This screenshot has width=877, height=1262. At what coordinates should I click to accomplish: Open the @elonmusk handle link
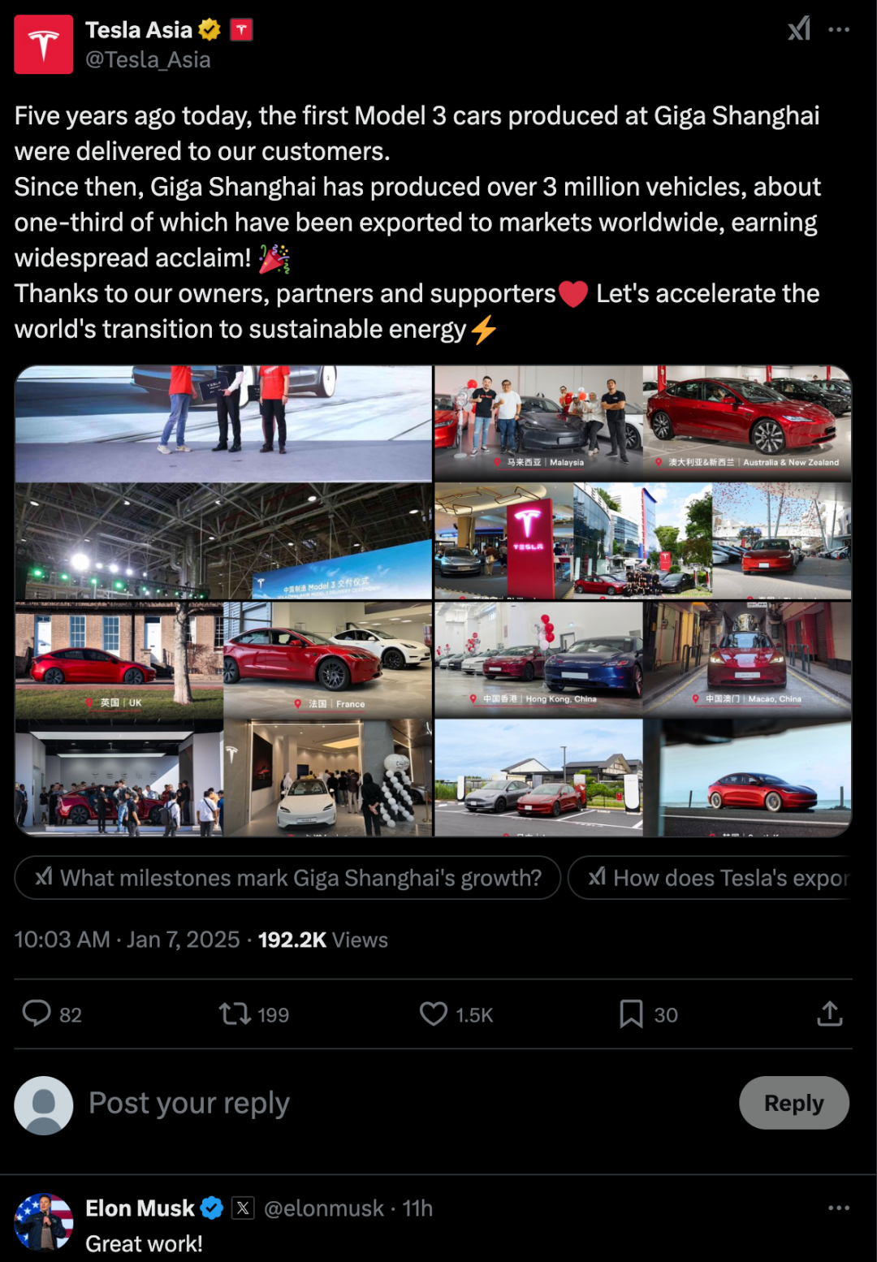tap(324, 1208)
